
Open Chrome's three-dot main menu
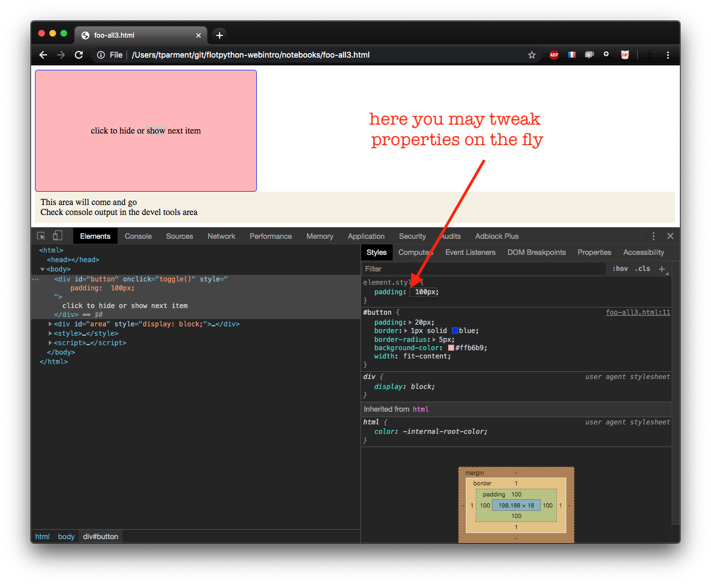[x=668, y=55]
